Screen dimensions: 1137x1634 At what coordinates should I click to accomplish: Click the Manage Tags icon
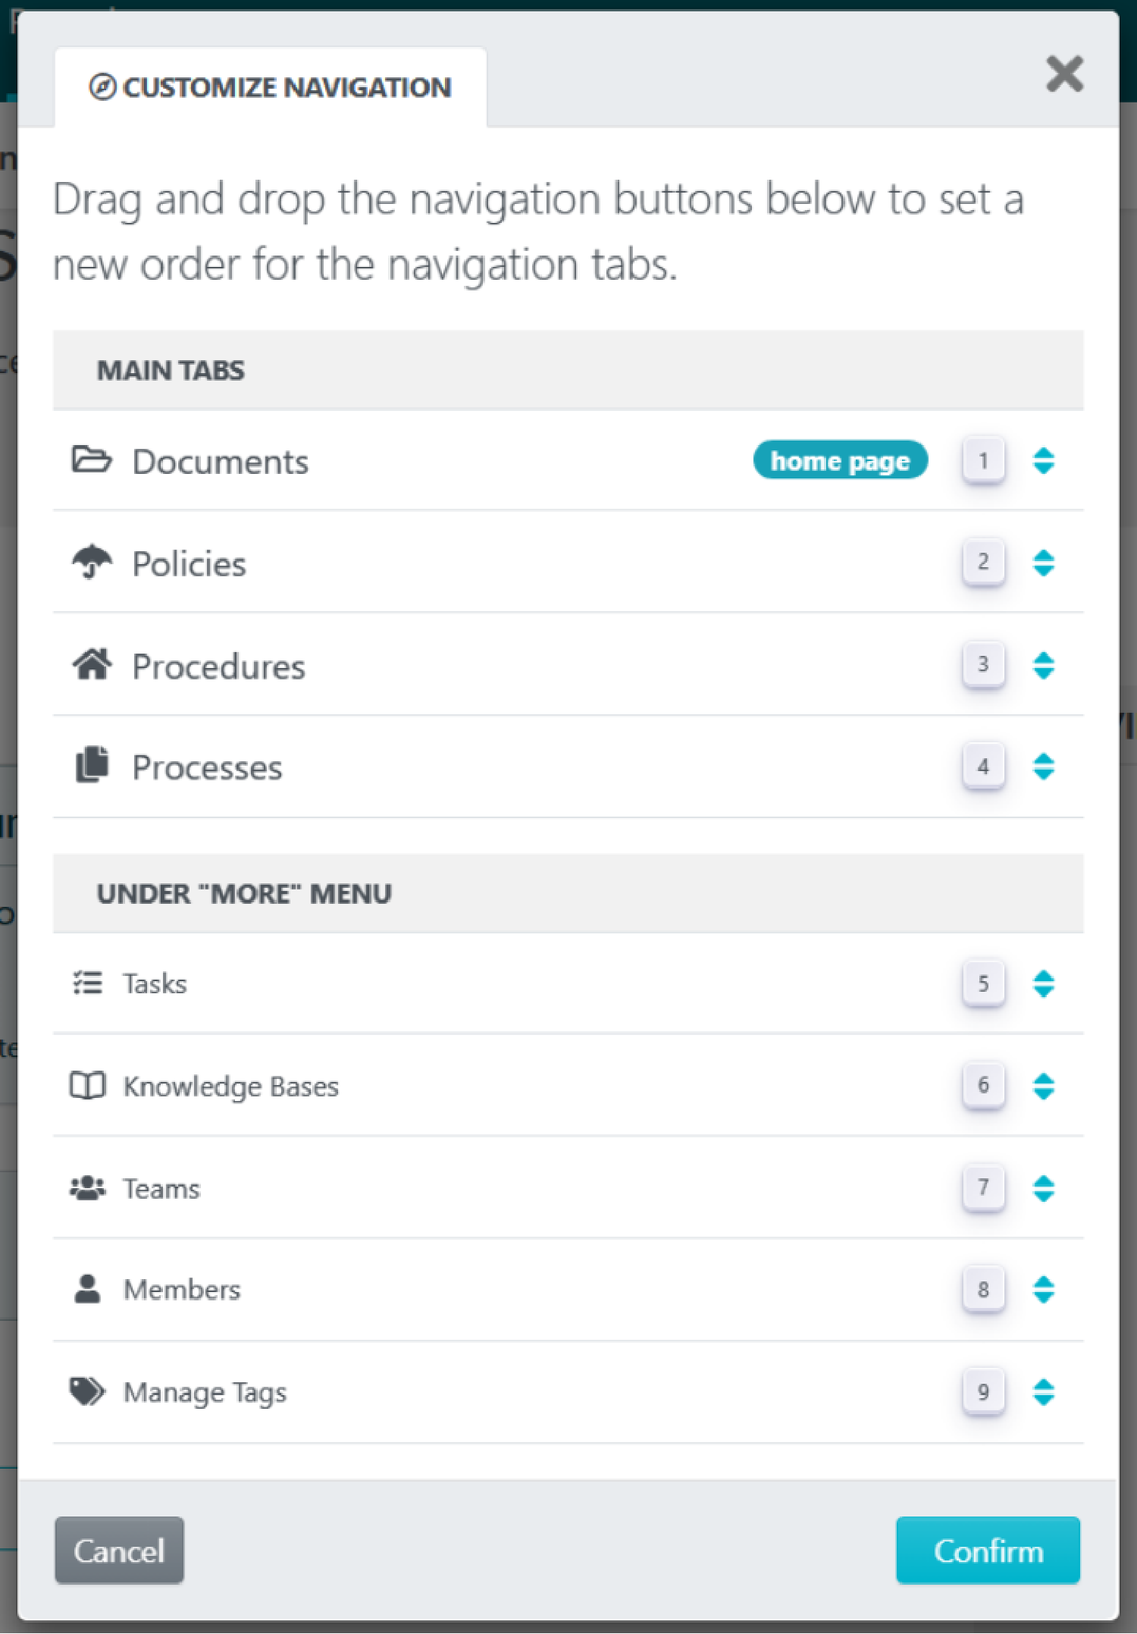[87, 1391]
